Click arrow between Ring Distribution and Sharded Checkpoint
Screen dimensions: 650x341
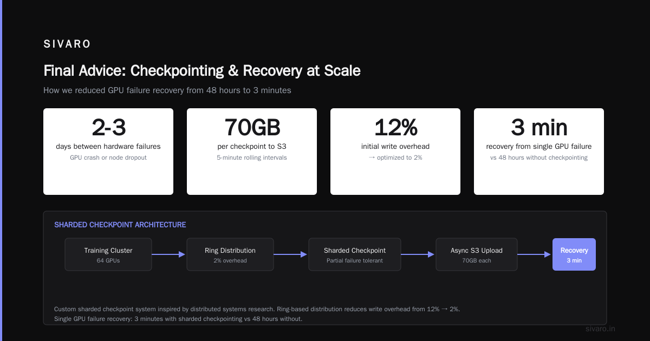pyautogui.click(x=291, y=254)
